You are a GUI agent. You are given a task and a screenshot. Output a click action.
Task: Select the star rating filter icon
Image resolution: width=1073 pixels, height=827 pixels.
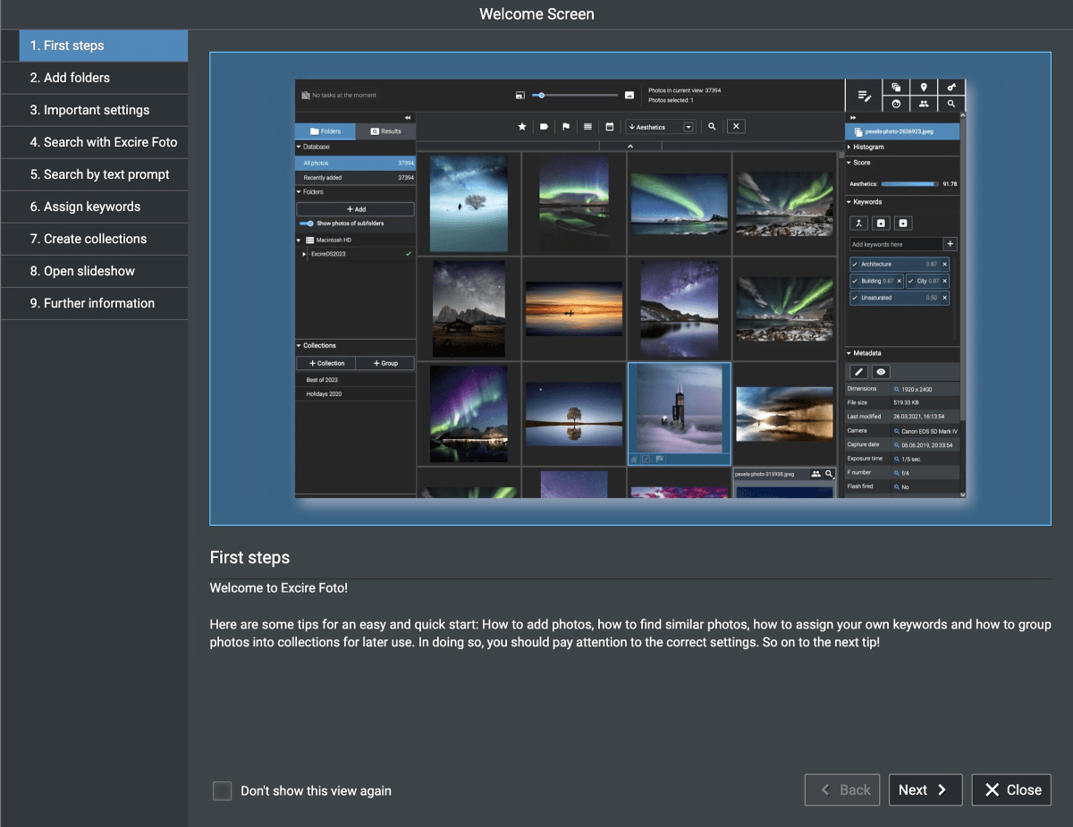click(x=523, y=126)
